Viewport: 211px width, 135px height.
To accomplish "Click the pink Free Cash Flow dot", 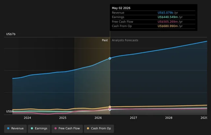I will click(55, 128).
